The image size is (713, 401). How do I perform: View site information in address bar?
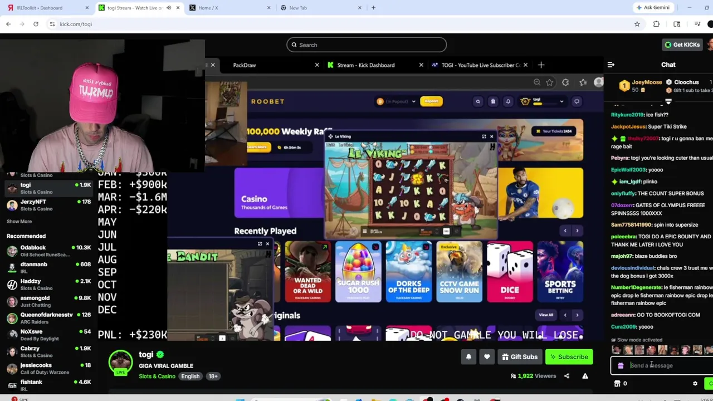[52, 24]
